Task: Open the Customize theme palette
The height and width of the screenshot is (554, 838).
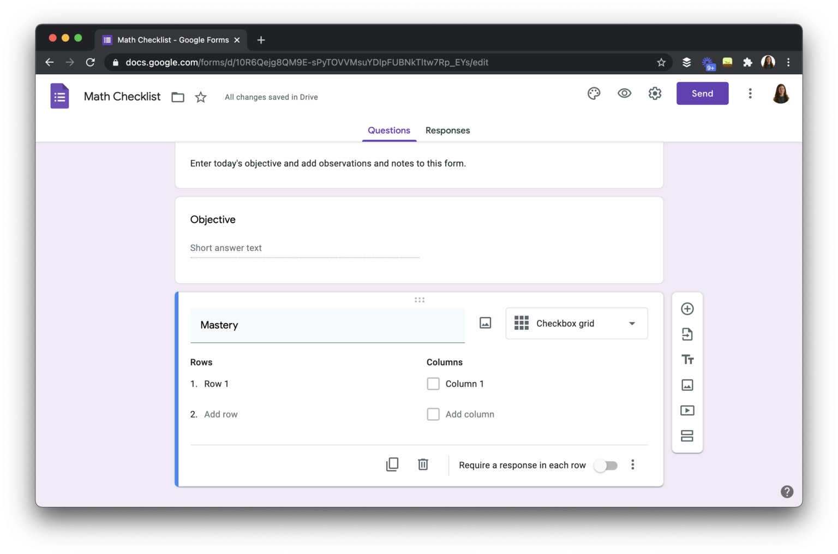Action: click(x=594, y=93)
